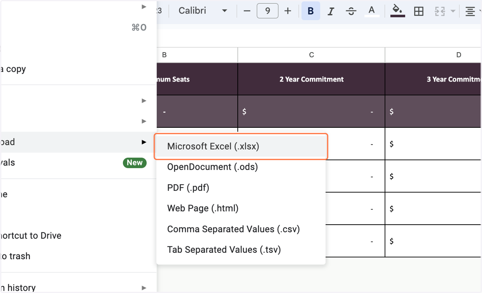Viewport: 482px width, 293px height.
Task: Open the borders menu
Action: [419, 11]
